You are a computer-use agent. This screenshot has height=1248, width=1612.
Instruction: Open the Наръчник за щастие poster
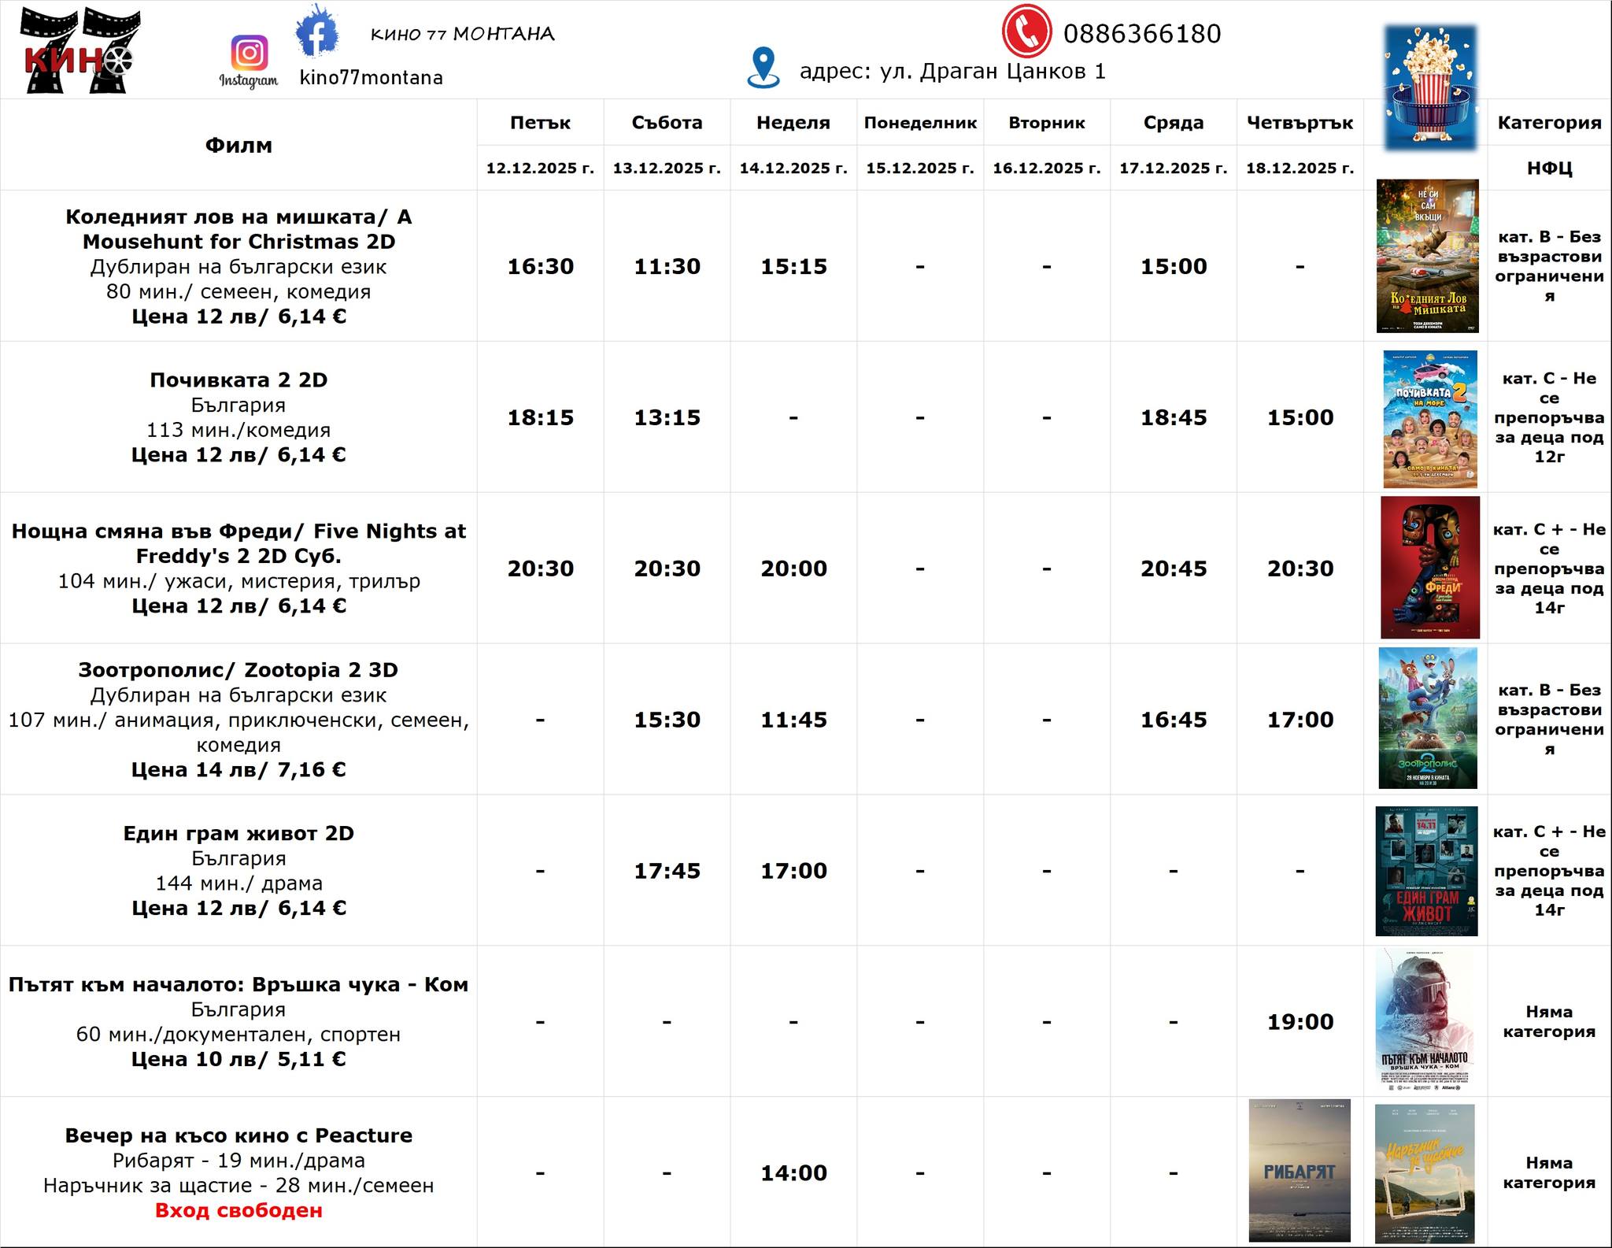tap(1425, 1172)
